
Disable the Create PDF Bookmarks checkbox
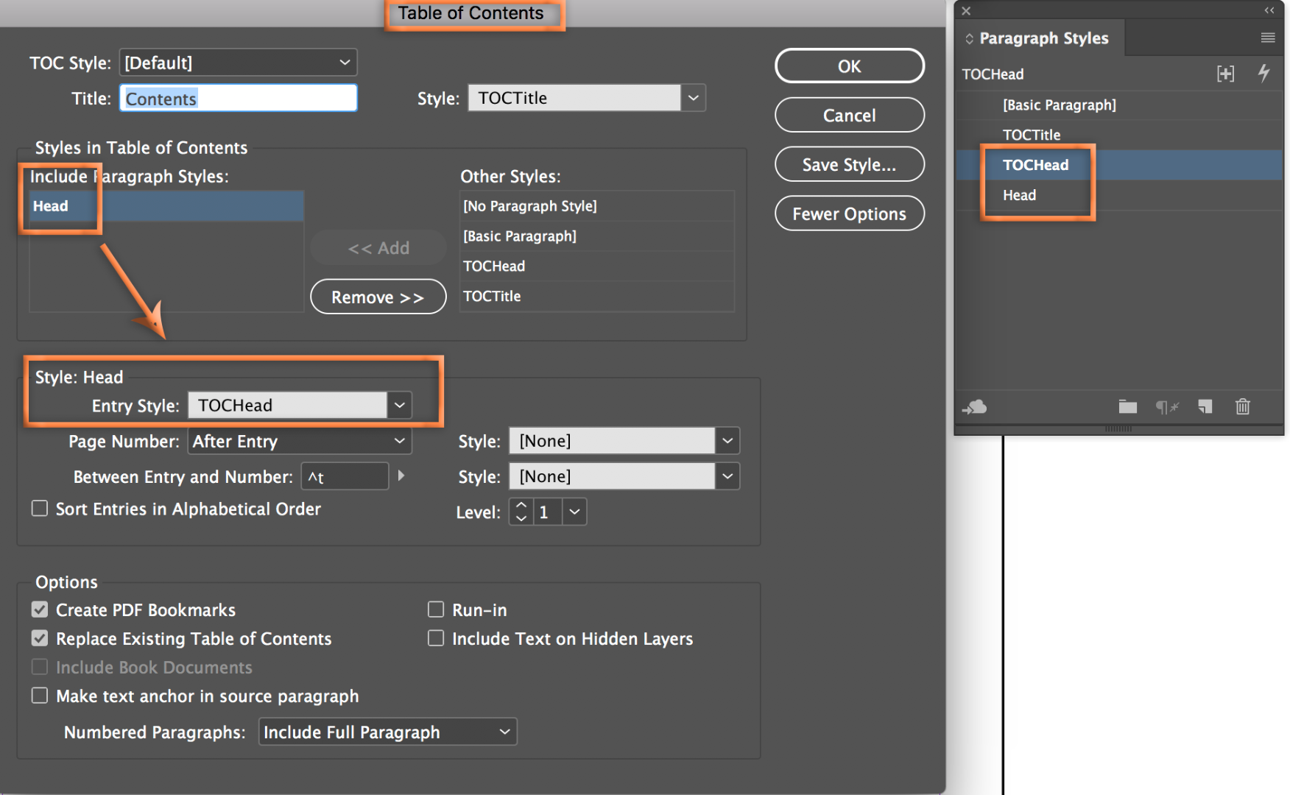tap(40, 609)
